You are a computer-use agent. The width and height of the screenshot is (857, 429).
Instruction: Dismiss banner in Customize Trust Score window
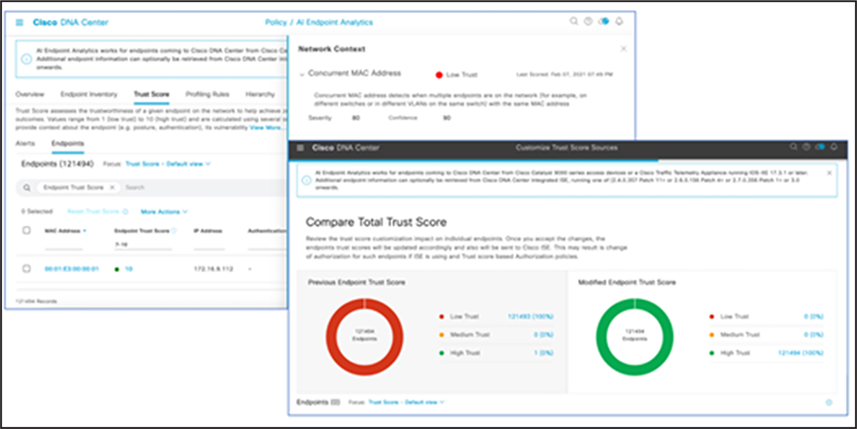click(x=829, y=173)
